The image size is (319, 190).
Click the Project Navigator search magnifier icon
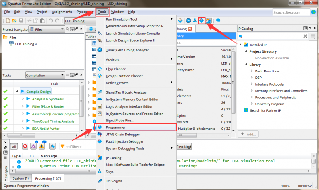(67, 29)
